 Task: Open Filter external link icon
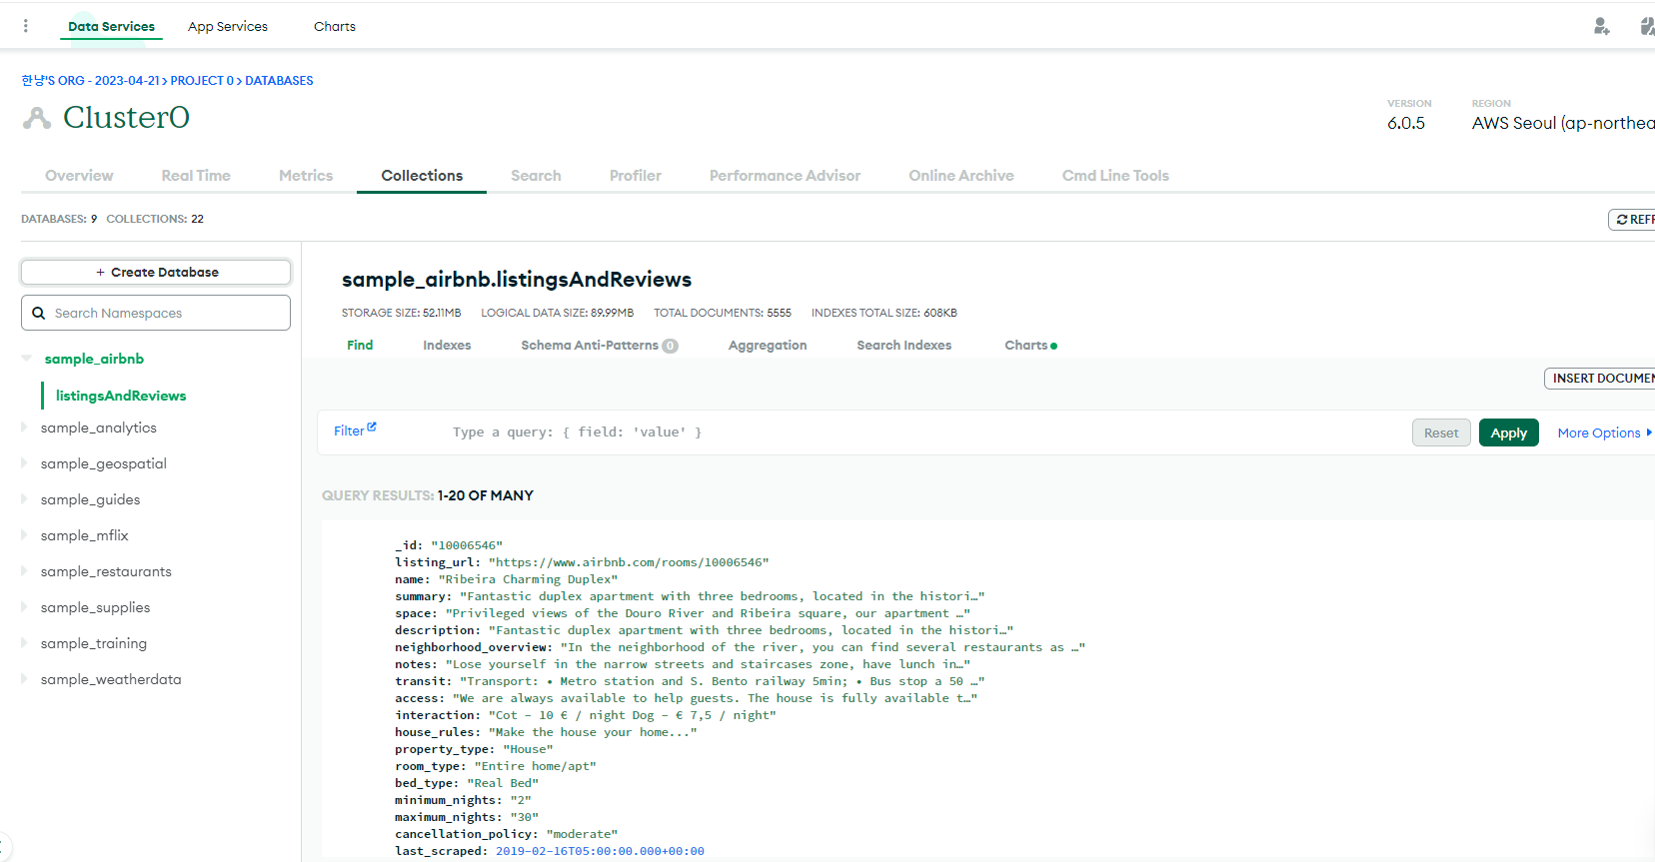pos(372,427)
